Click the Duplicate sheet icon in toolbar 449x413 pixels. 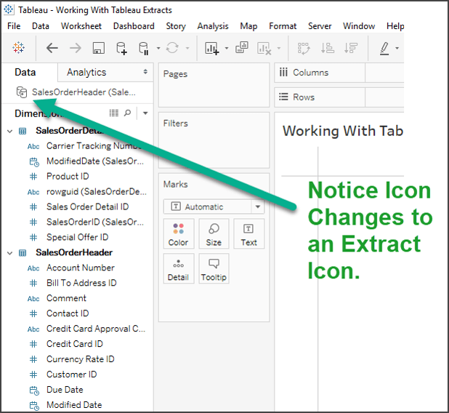point(241,48)
